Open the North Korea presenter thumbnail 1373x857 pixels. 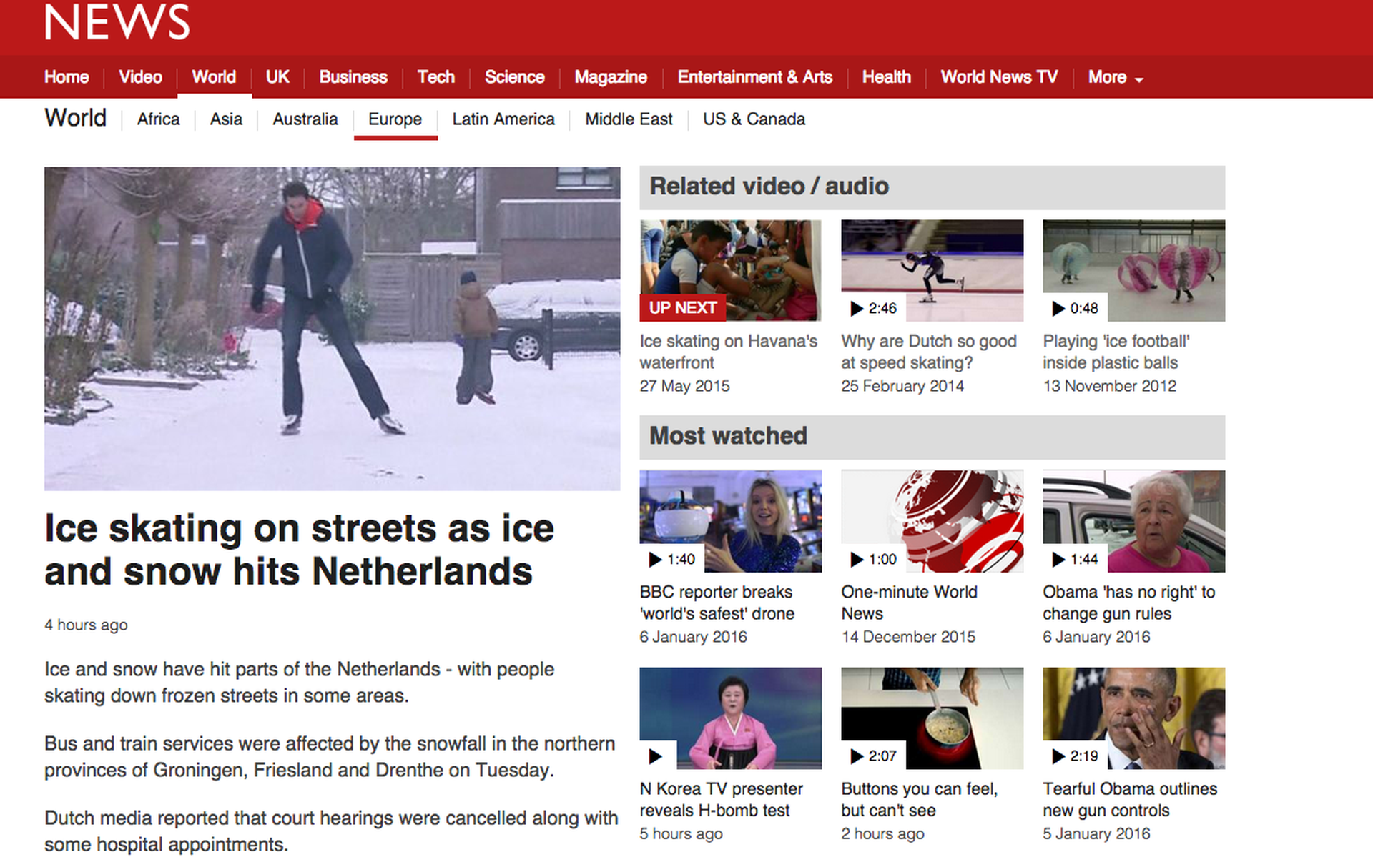[731, 718]
